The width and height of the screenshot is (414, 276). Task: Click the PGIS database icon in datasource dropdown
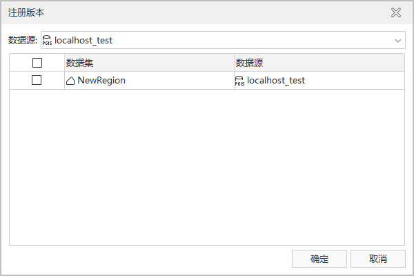point(47,41)
